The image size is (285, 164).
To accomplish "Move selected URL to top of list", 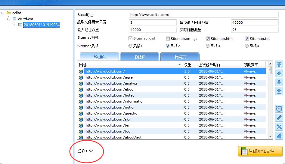I will (x=279, y=64).
